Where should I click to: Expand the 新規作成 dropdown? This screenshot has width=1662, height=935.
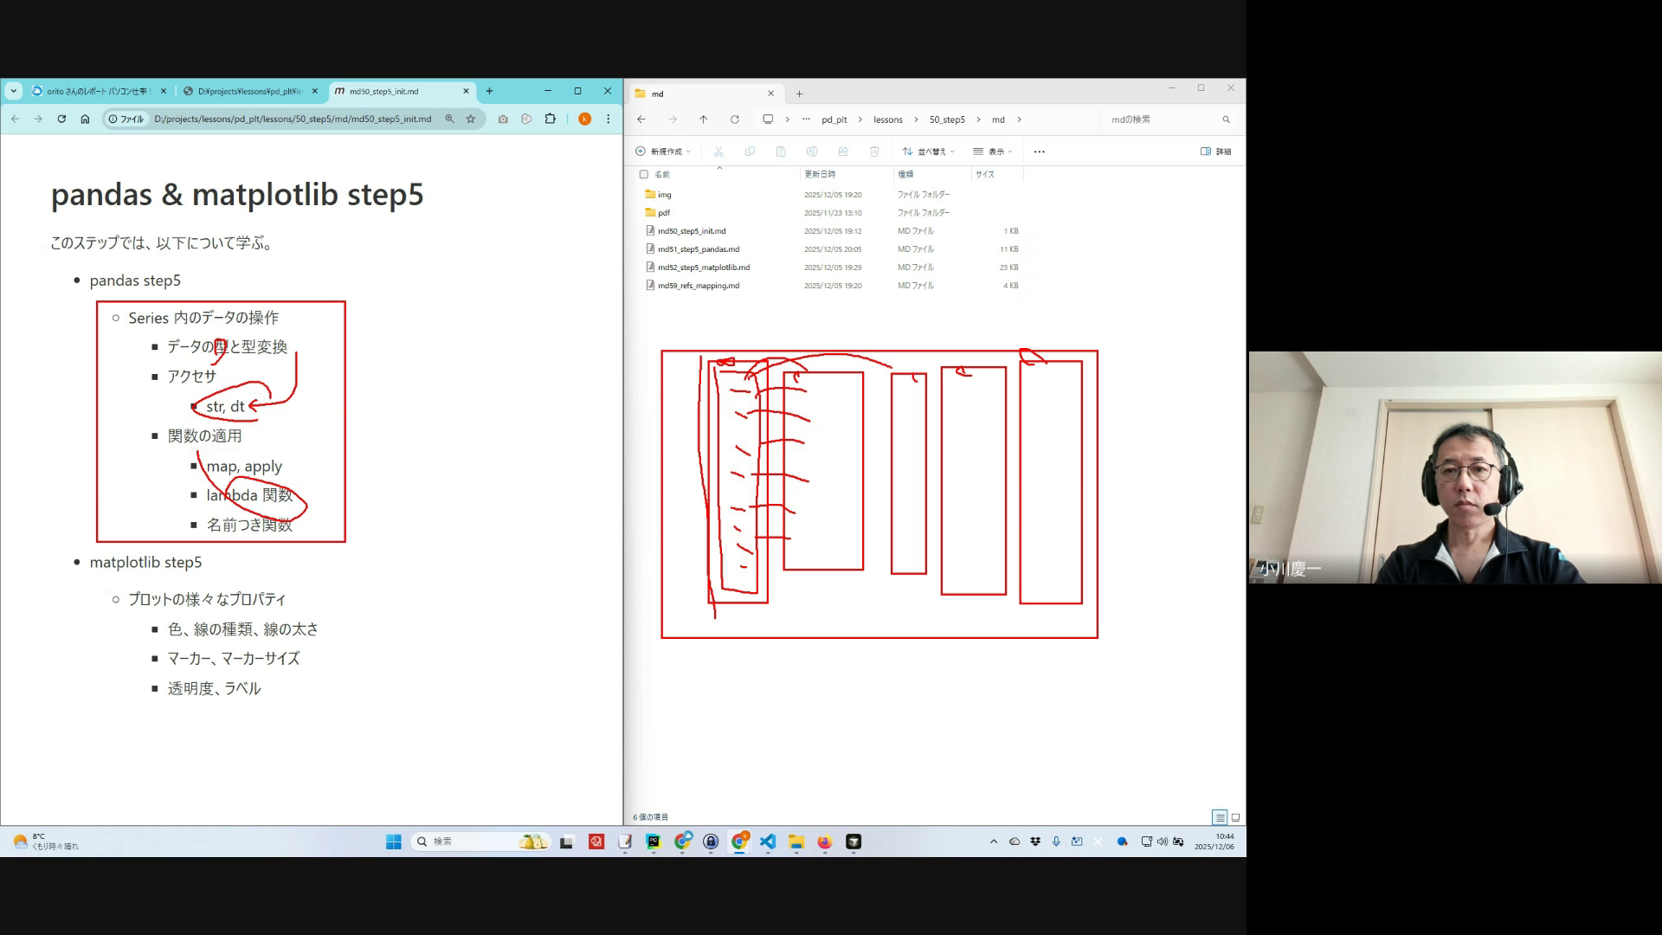pos(663,152)
